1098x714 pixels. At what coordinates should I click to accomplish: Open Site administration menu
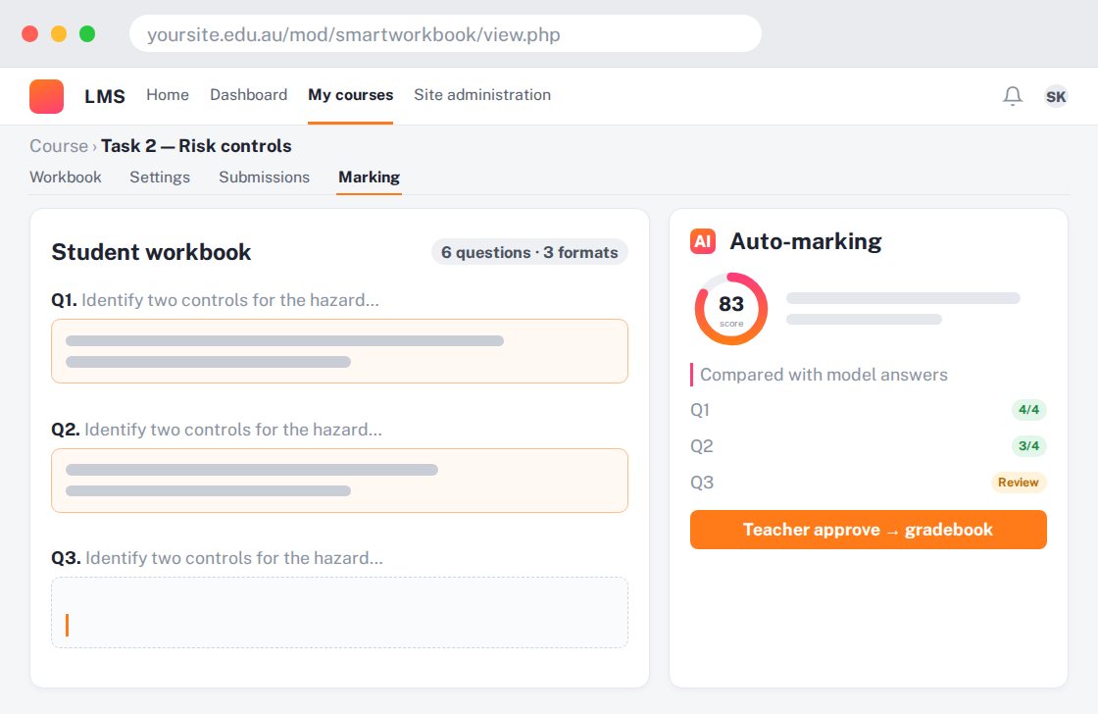coord(481,94)
